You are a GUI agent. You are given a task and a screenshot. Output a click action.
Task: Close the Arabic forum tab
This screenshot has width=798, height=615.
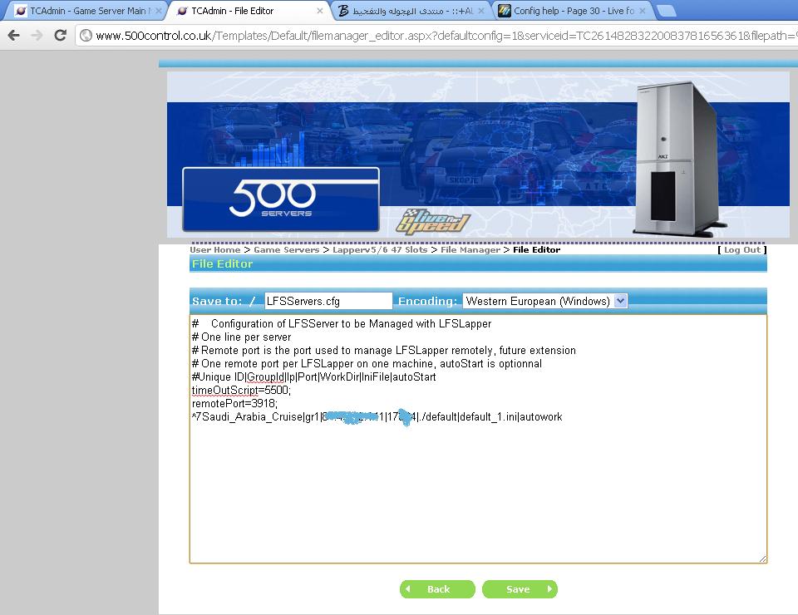[481, 11]
